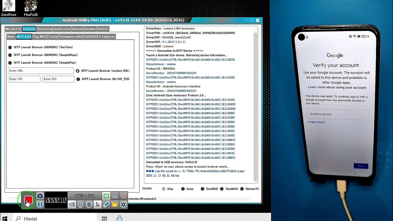The image size is (393, 221).
Task: Select MTP Launch Browser GooglePlay option
Action: 10,63
